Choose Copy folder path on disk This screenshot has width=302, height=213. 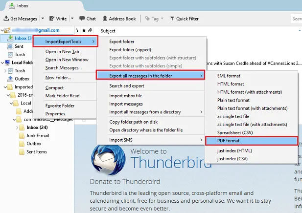(x=133, y=122)
